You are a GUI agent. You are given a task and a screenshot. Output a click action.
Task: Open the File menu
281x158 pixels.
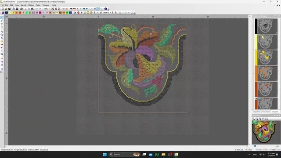(x=7, y=5)
